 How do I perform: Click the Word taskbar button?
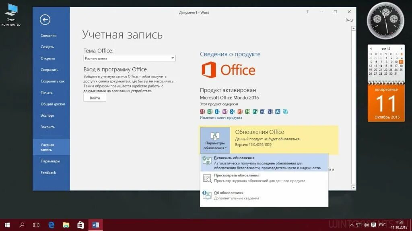point(95,225)
